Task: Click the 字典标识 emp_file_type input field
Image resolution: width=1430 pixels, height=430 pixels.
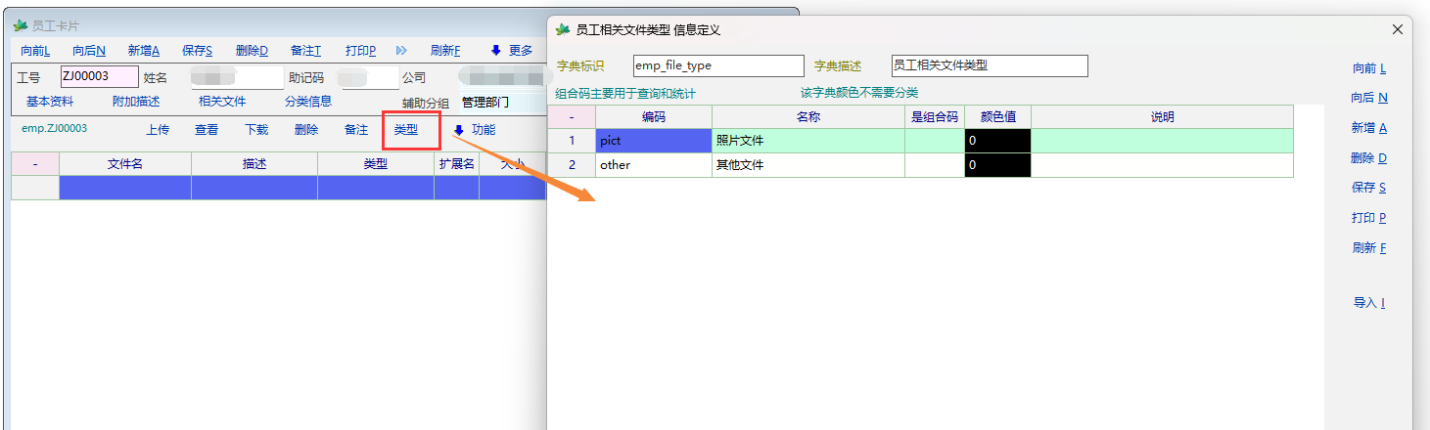Action: (718, 65)
